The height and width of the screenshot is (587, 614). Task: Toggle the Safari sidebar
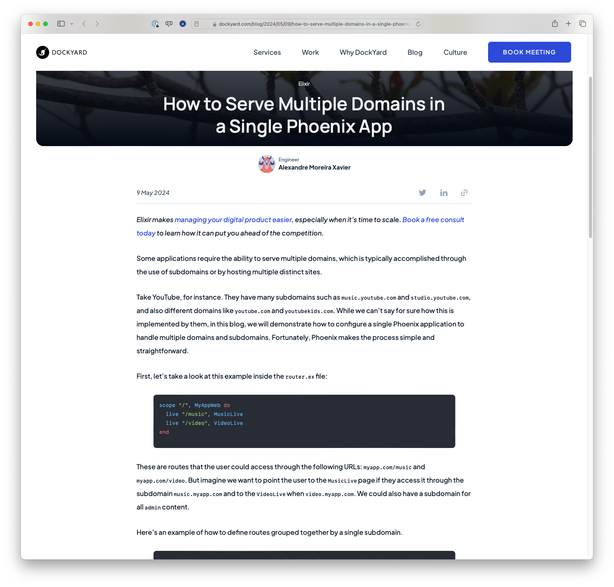coord(61,23)
